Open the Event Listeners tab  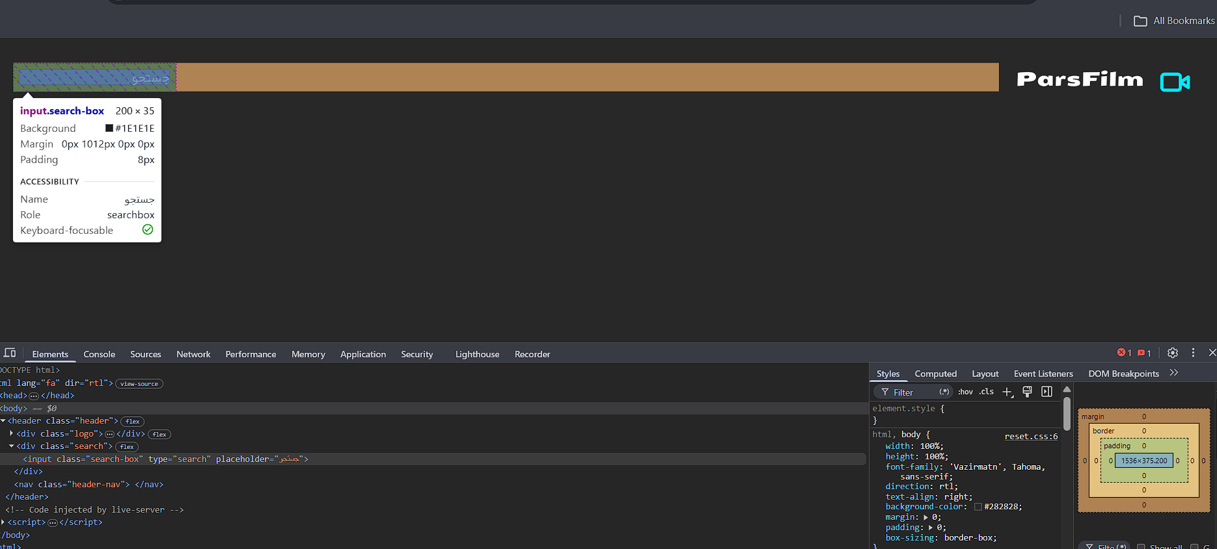[1043, 374]
